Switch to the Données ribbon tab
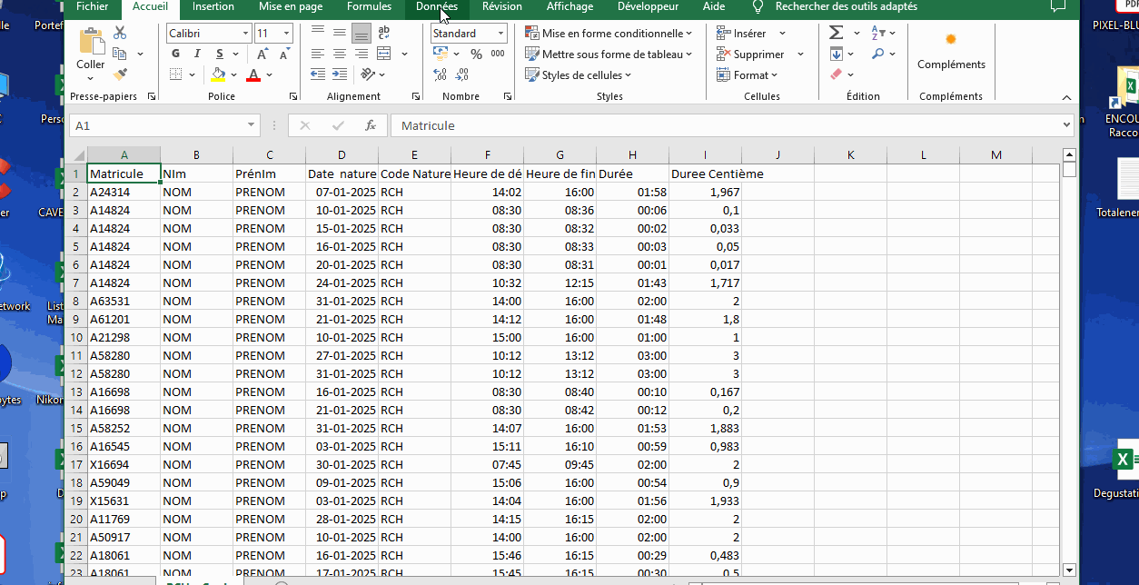The height and width of the screenshot is (585, 1139). tap(437, 7)
